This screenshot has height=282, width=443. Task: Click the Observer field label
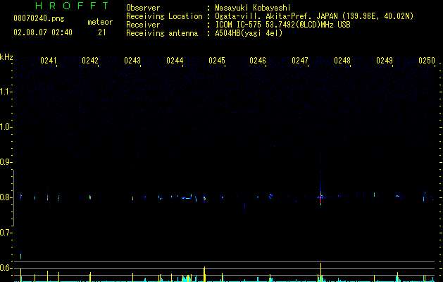click(143, 8)
